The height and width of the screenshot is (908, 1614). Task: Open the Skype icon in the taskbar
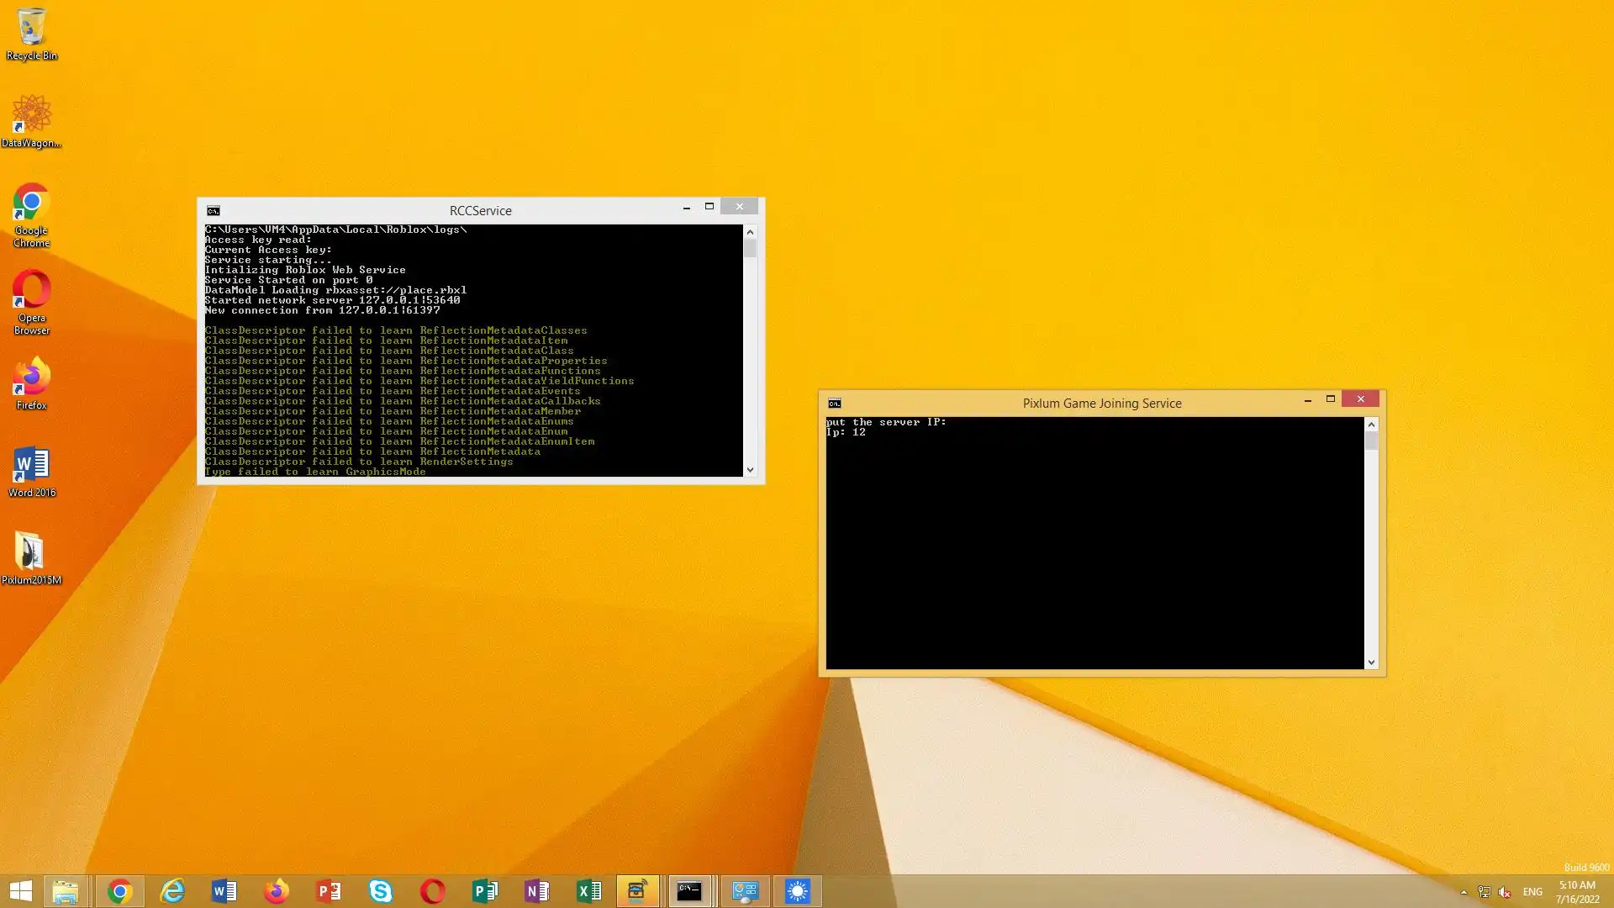click(x=380, y=891)
